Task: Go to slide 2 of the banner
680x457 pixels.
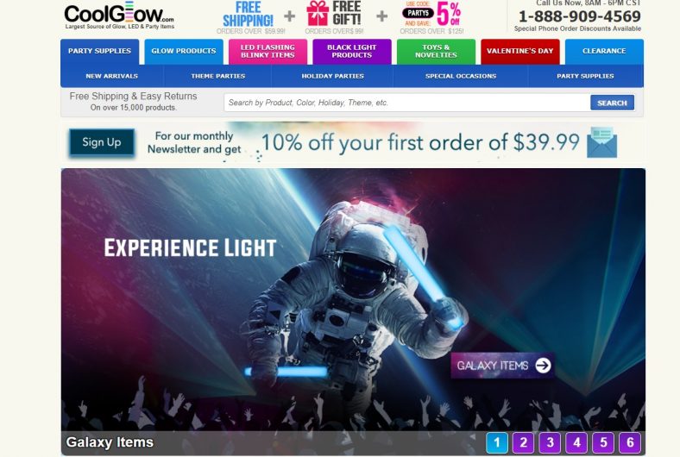Action: pos(524,442)
